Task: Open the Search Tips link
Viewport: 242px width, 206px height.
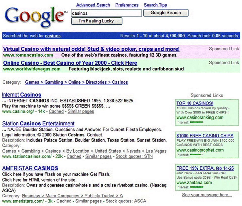Action: (x=155, y=5)
